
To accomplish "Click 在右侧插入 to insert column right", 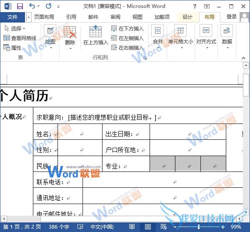I will coord(127,48).
